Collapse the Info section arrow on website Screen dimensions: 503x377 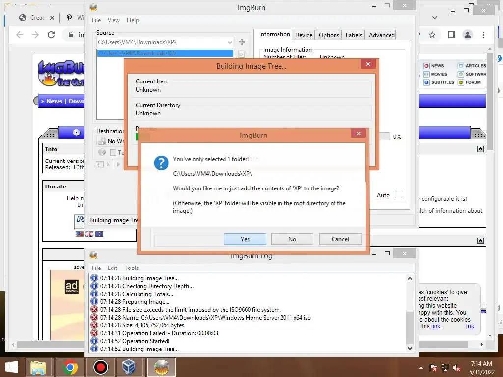(x=480, y=149)
